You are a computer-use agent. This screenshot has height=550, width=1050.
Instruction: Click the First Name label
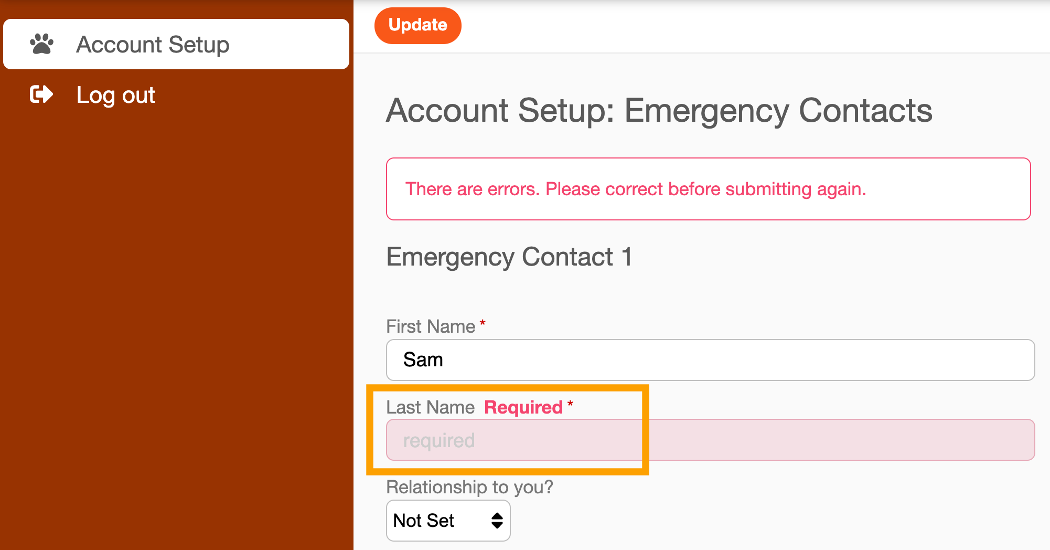pyautogui.click(x=431, y=326)
